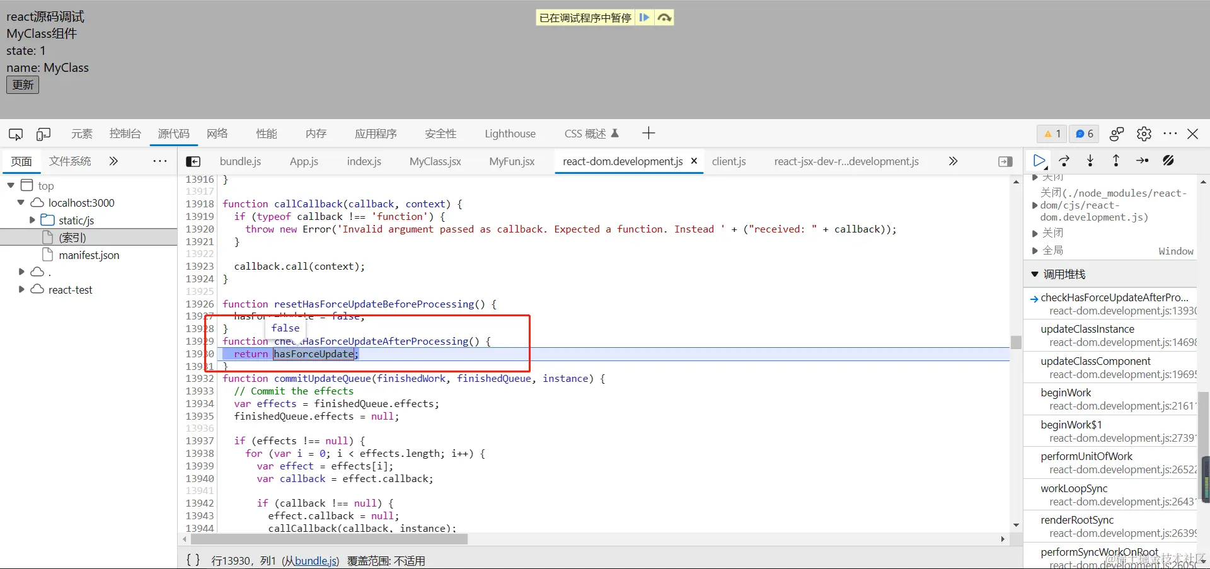Click the Step arrow icon
Screen dimensions: 1210x569
1142,161
